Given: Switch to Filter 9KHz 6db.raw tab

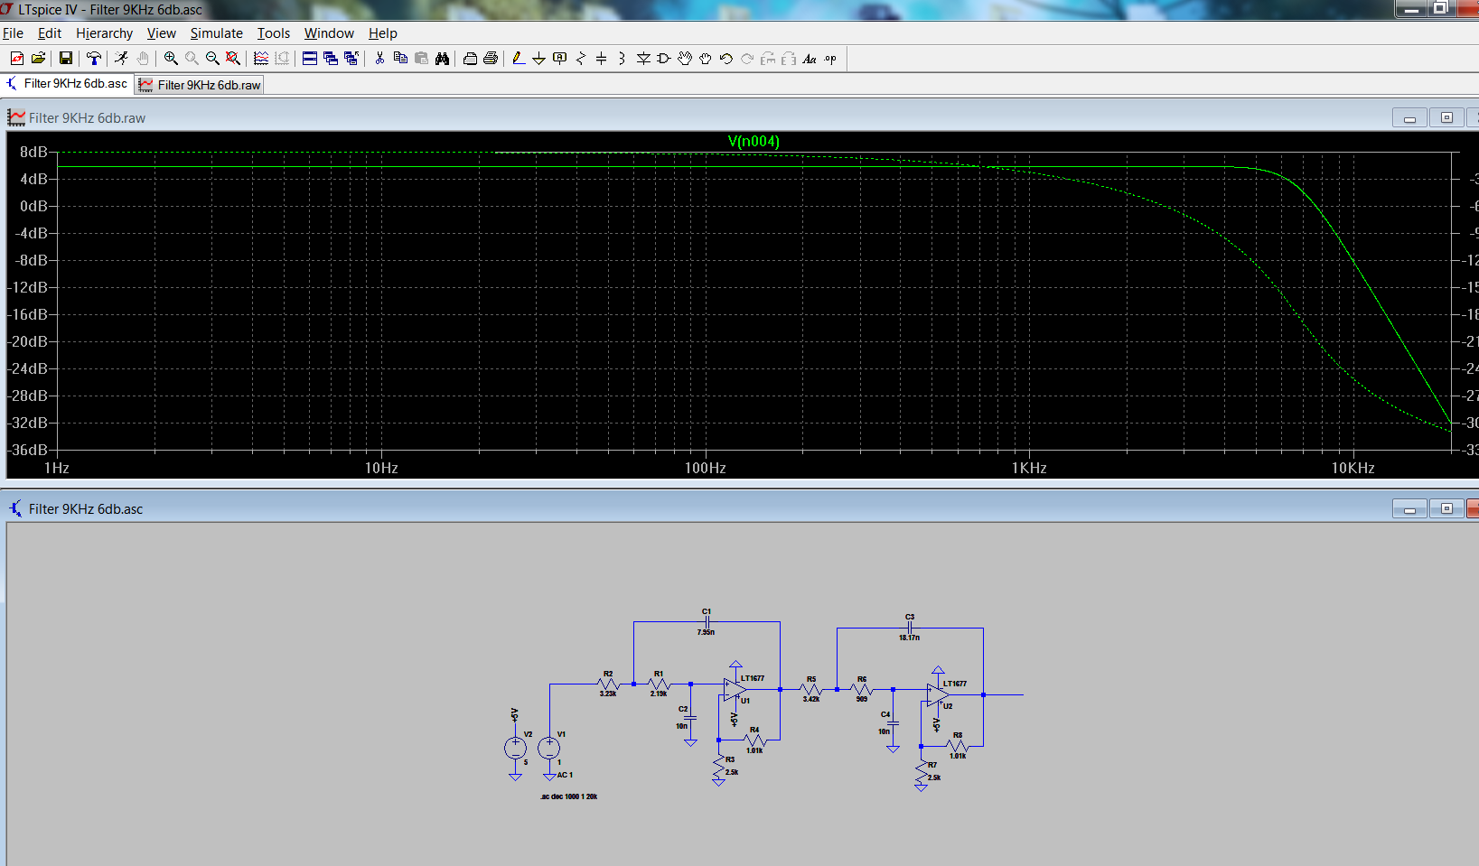Looking at the screenshot, I should tap(200, 85).
